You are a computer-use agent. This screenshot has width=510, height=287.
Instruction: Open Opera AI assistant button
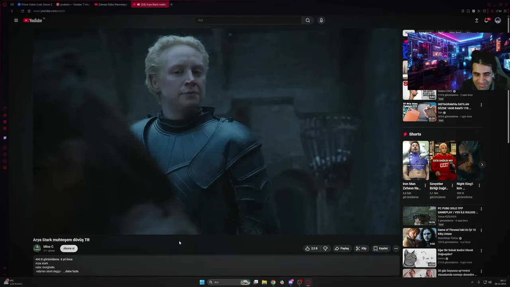tap(499, 11)
